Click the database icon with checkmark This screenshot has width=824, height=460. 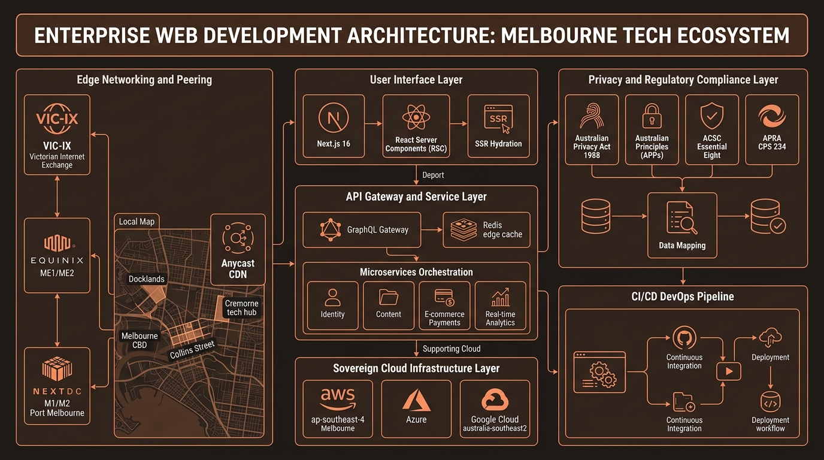768,216
